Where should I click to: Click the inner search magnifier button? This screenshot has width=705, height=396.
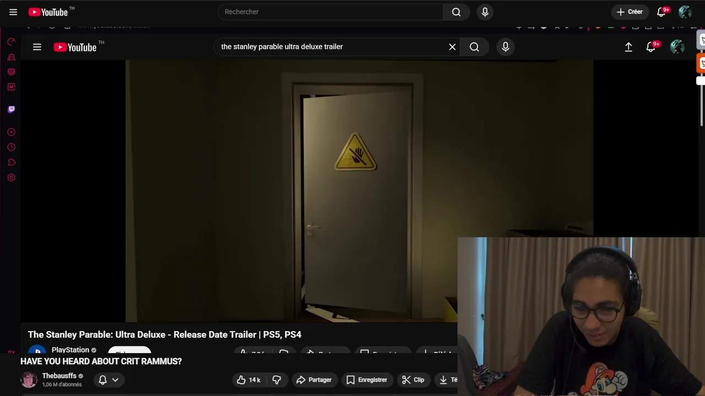tap(474, 47)
